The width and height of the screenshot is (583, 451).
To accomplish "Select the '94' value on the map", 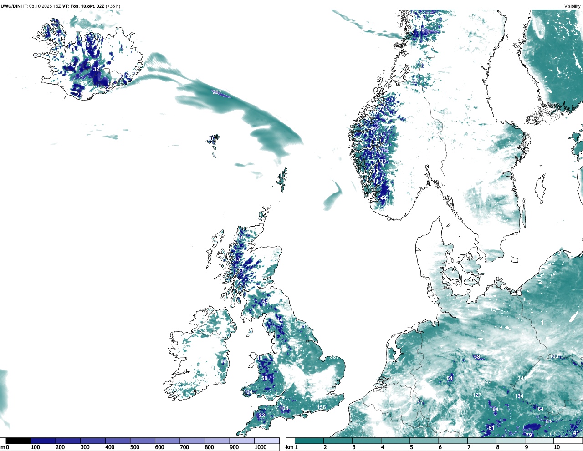I will [496, 410].
